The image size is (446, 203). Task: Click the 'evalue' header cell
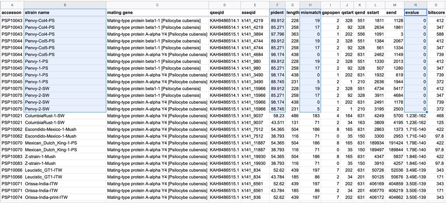point(416,13)
